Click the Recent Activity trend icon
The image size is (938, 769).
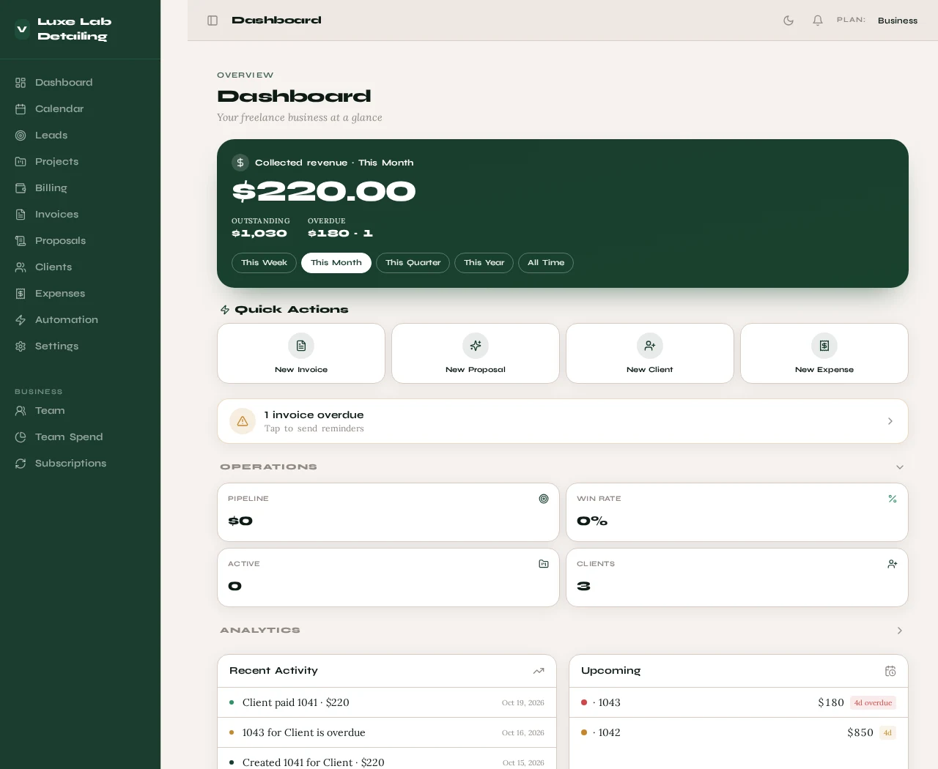pyautogui.click(x=539, y=671)
